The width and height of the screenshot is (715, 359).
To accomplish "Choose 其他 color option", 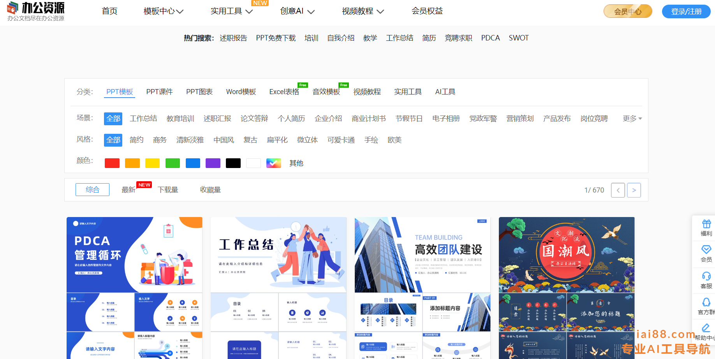I will pos(296,163).
